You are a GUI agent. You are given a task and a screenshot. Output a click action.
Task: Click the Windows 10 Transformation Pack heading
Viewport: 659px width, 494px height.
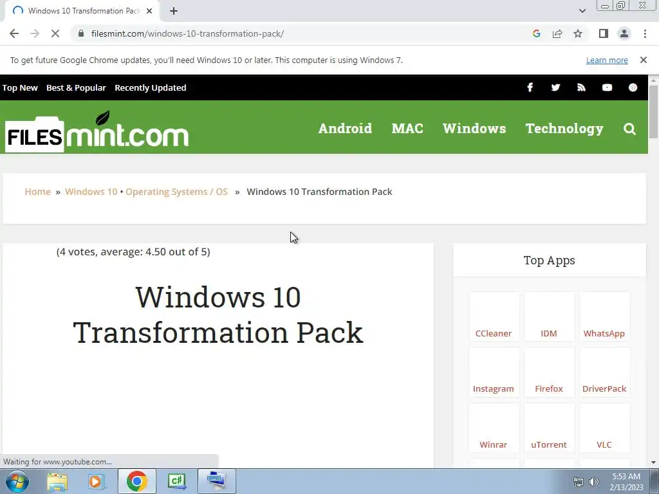(x=218, y=315)
